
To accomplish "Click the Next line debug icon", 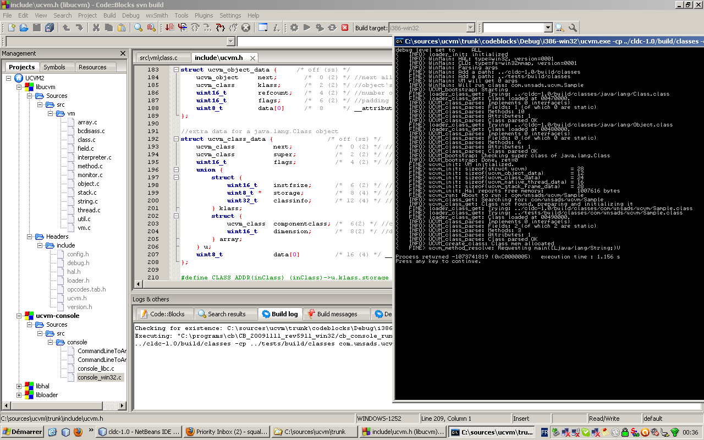I will [x=195, y=28].
